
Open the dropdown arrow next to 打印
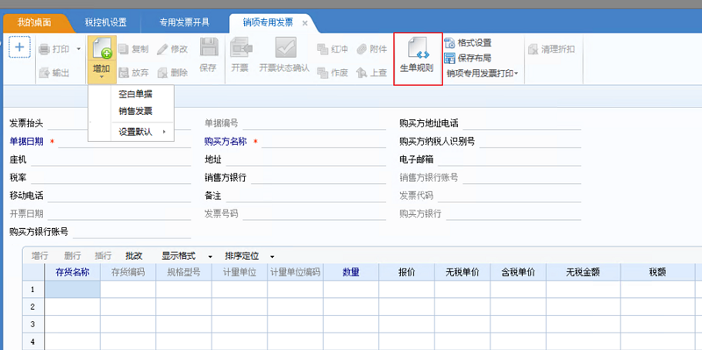click(79, 49)
